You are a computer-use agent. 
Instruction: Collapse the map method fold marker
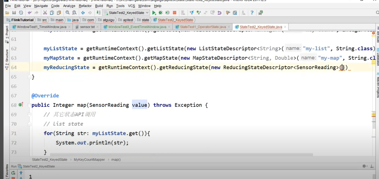[29, 105]
